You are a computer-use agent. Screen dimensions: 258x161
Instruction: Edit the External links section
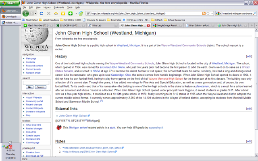(249, 109)
